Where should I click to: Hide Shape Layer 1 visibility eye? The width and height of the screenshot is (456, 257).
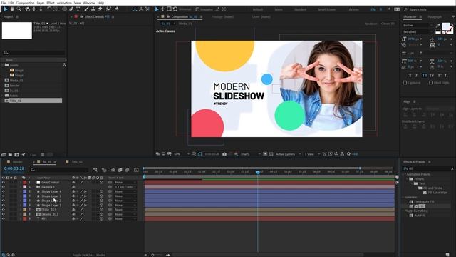tap(3, 205)
